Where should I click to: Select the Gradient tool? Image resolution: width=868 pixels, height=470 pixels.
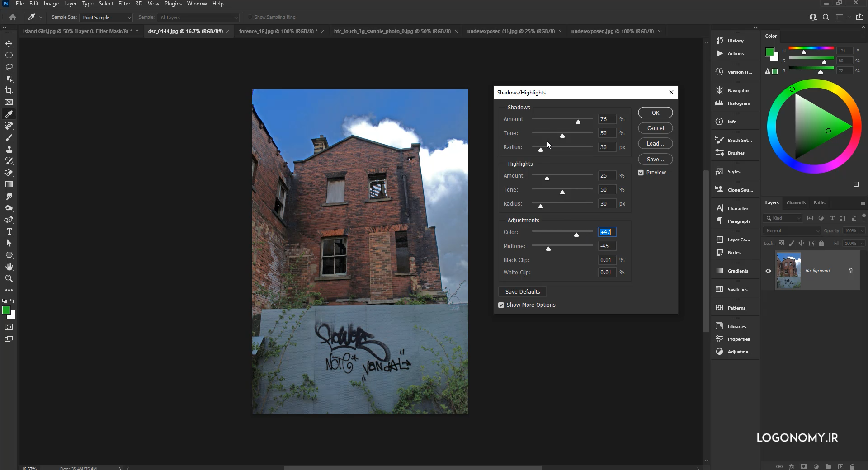9,184
